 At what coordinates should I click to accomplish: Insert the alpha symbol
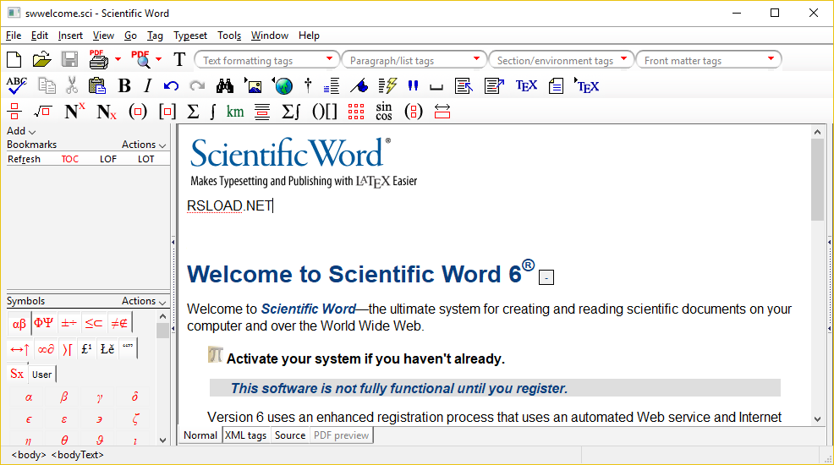(29, 397)
